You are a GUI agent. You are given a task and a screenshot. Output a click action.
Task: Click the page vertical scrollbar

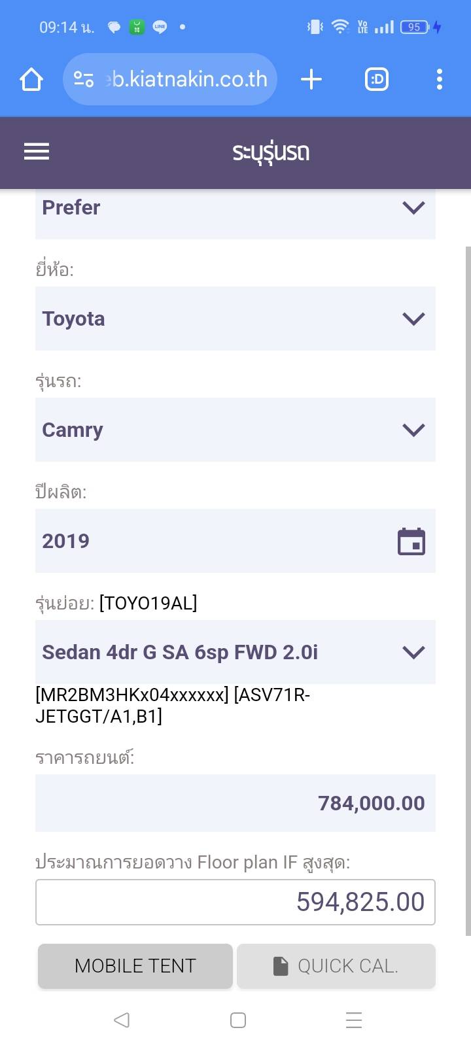(468, 589)
